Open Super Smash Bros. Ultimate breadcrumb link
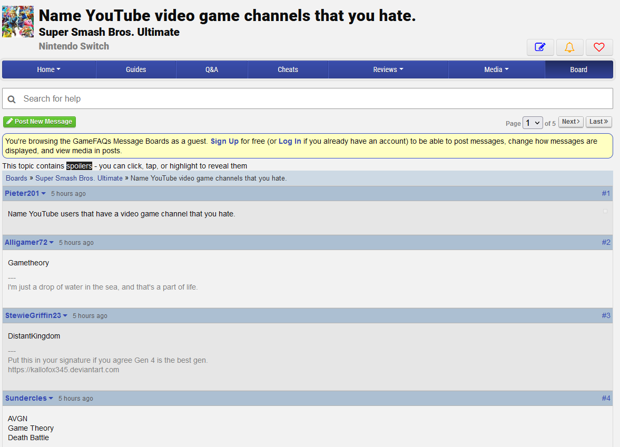 pos(79,178)
